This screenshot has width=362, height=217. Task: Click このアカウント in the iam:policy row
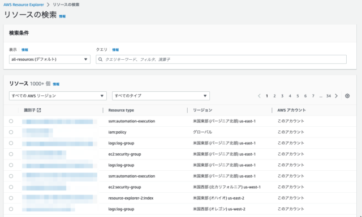point(291,132)
